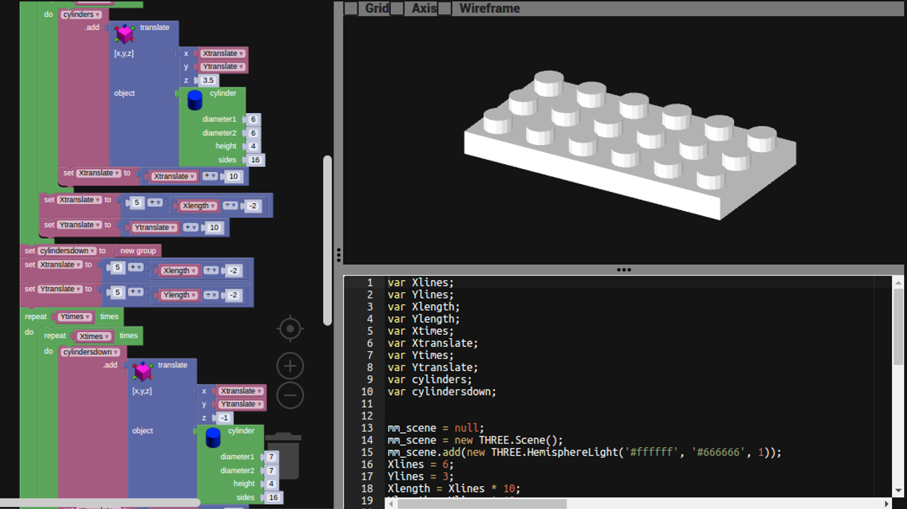This screenshot has height=509, width=907.
Task: Enable the Axis checkbox
Action: tap(397, 9)
